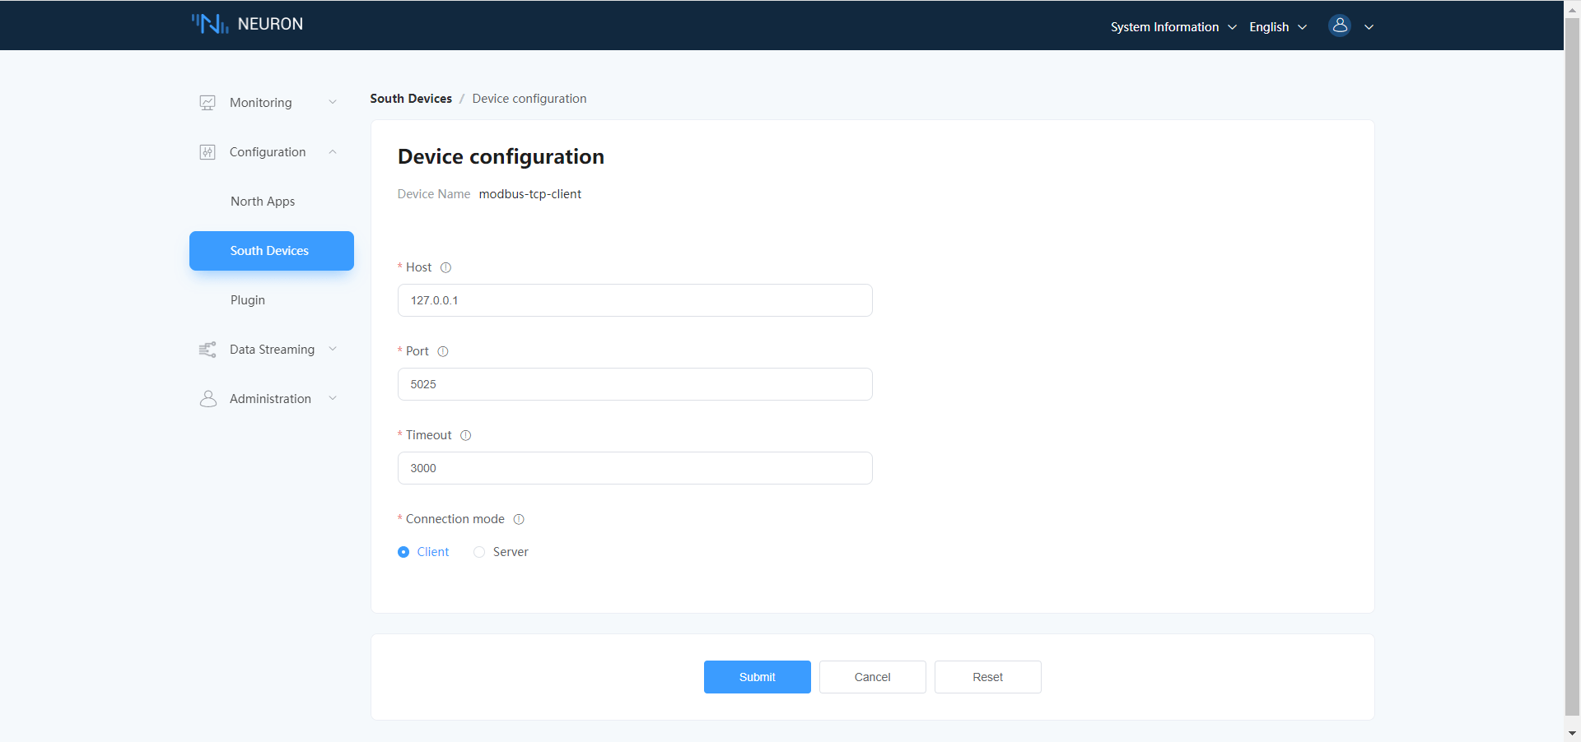Collapse the Configuration sidebar section

click(x=333, y=151)
